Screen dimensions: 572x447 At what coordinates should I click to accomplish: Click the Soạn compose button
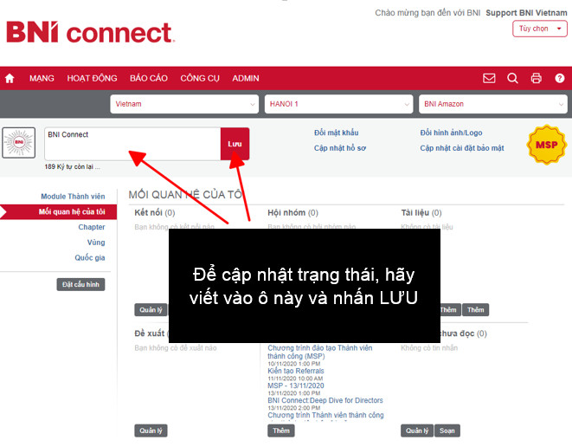[x=447, y=431]
